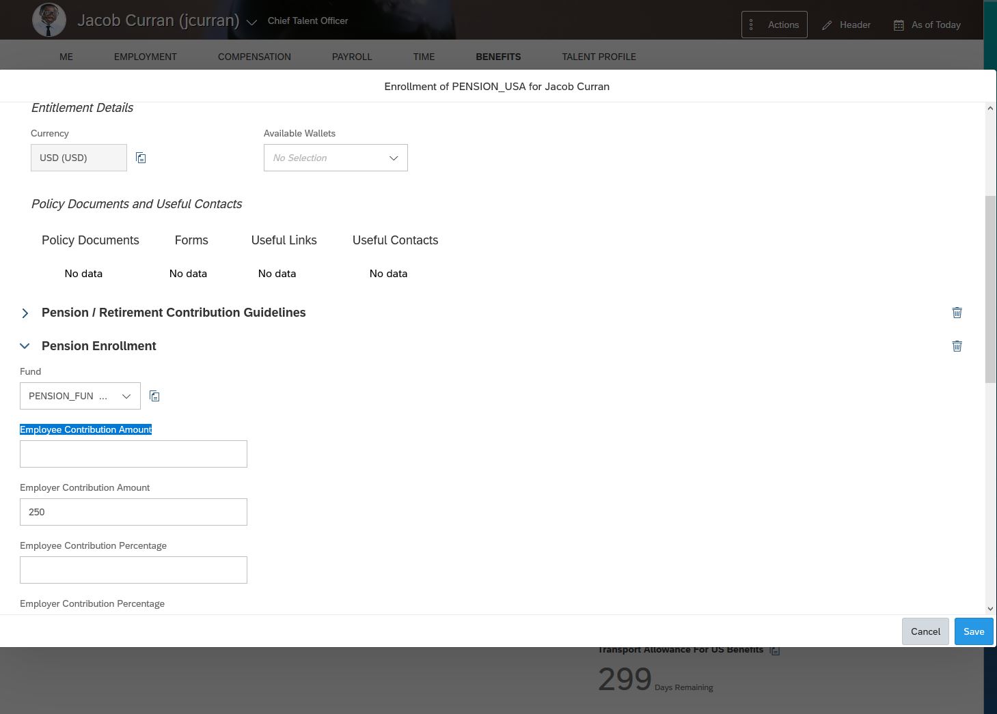Switch to the EMPLOYMENT tab
The height and width of the screenshot is (714, 997).
[x=146, y=57]
